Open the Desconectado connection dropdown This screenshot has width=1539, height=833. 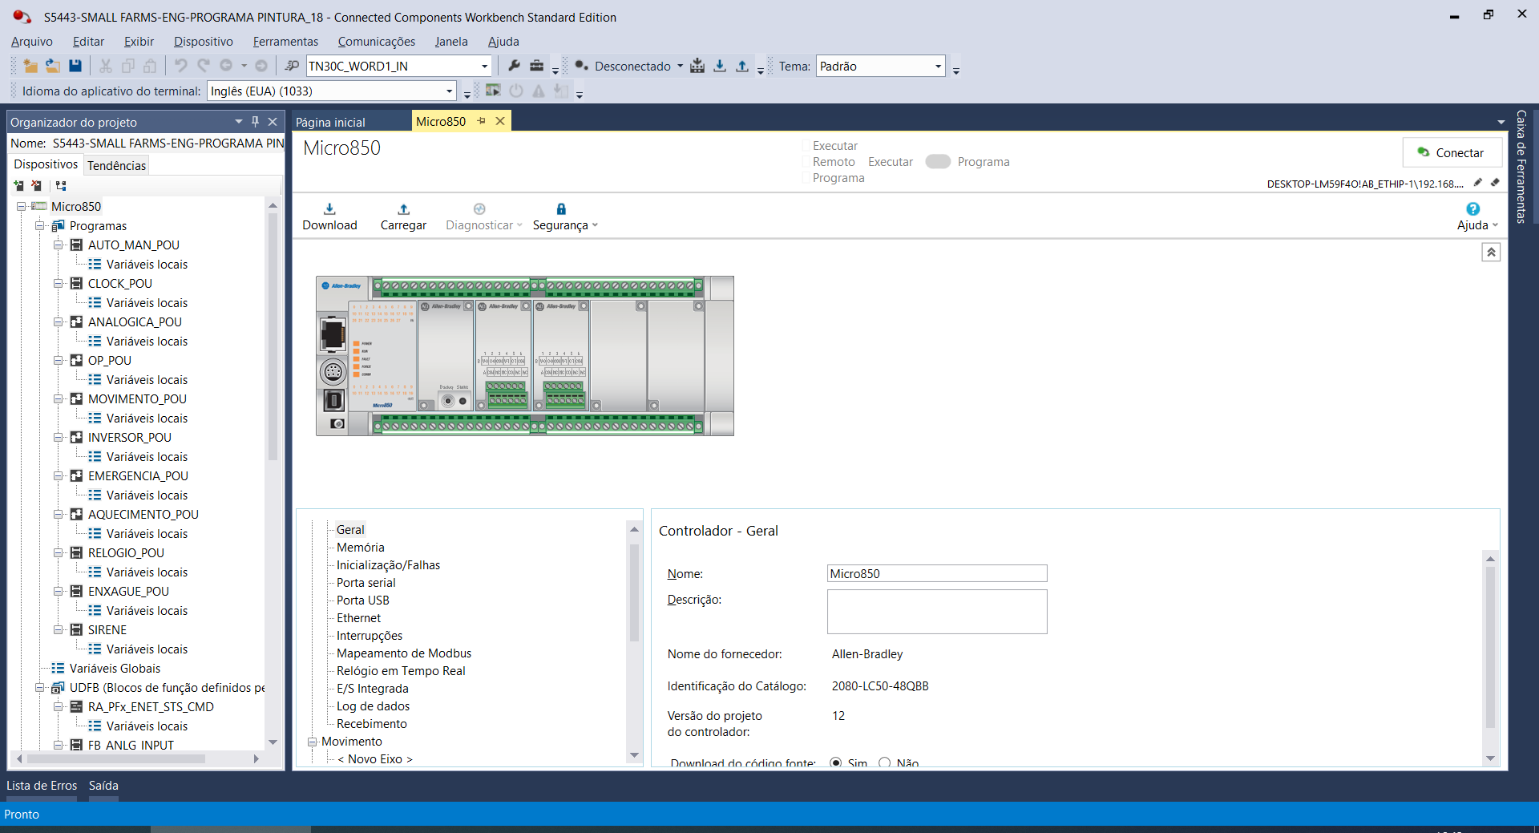click(x=680, y=66)
